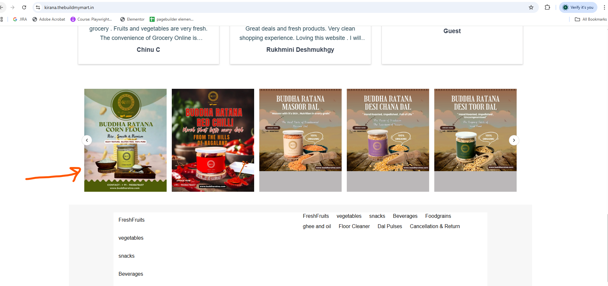Open snacks in the left footer list
Image resolution: width=608 pixels, height=286 pixels.
tap(126, 256)
